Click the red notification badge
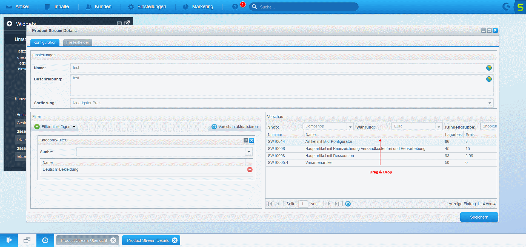 243,4
